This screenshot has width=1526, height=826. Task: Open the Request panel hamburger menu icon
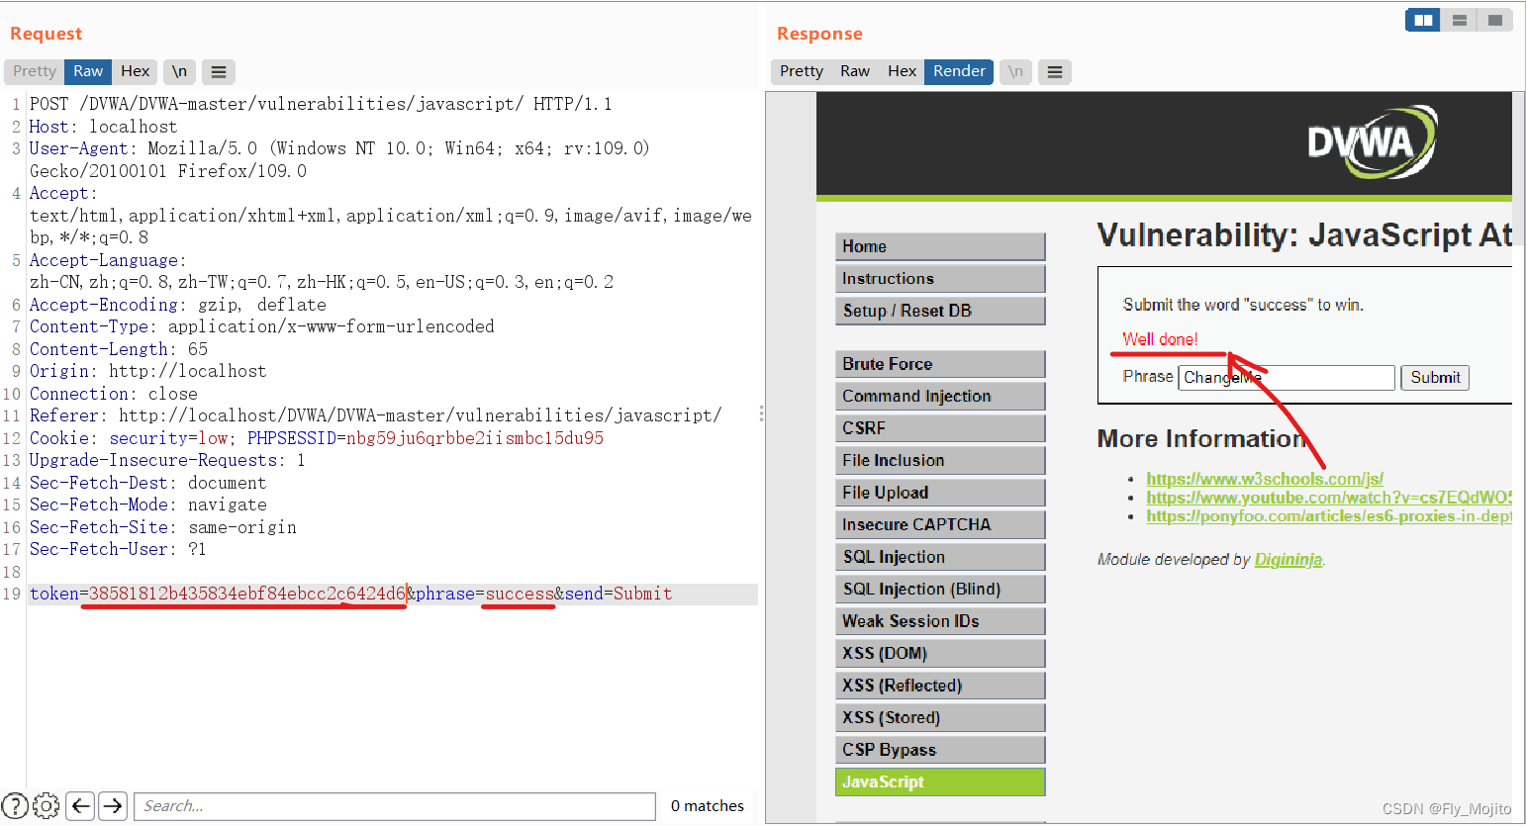pos(218,71)
